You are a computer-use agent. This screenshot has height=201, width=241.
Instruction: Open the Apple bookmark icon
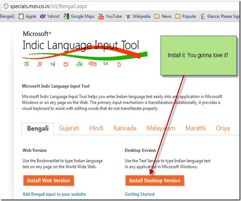(x=21, y=16)
